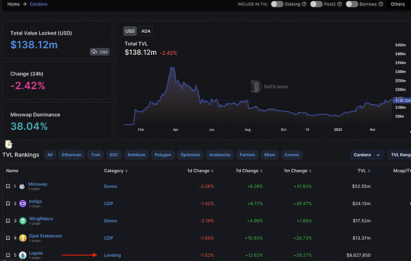Bookmark the Indigo protocol row
Image resolution: width=411 pixels, height=261 pixels.
coord(8,203)
